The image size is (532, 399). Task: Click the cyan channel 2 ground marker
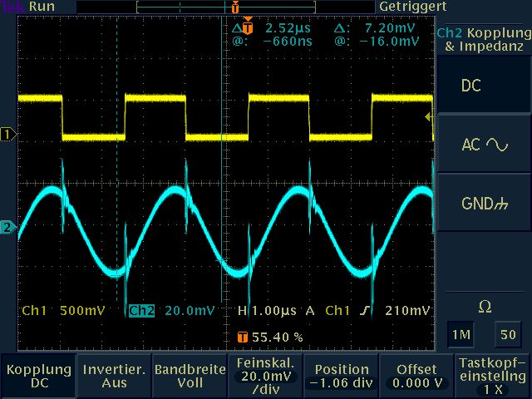[x=8, y=228]
